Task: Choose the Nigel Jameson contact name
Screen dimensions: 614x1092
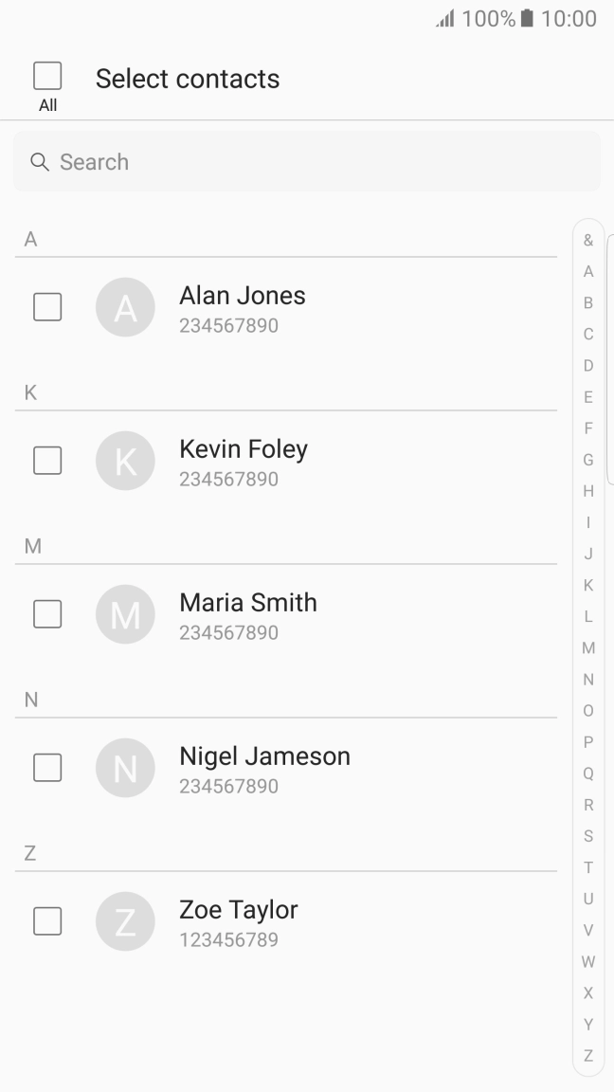Action: pyautogui.click(x=264, y=756)
